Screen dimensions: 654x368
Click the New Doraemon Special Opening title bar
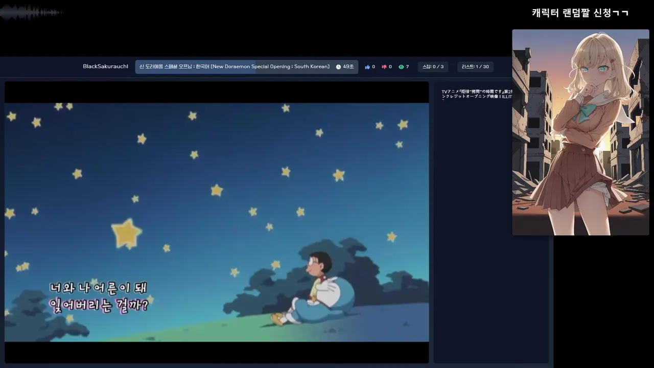point(247,67)
